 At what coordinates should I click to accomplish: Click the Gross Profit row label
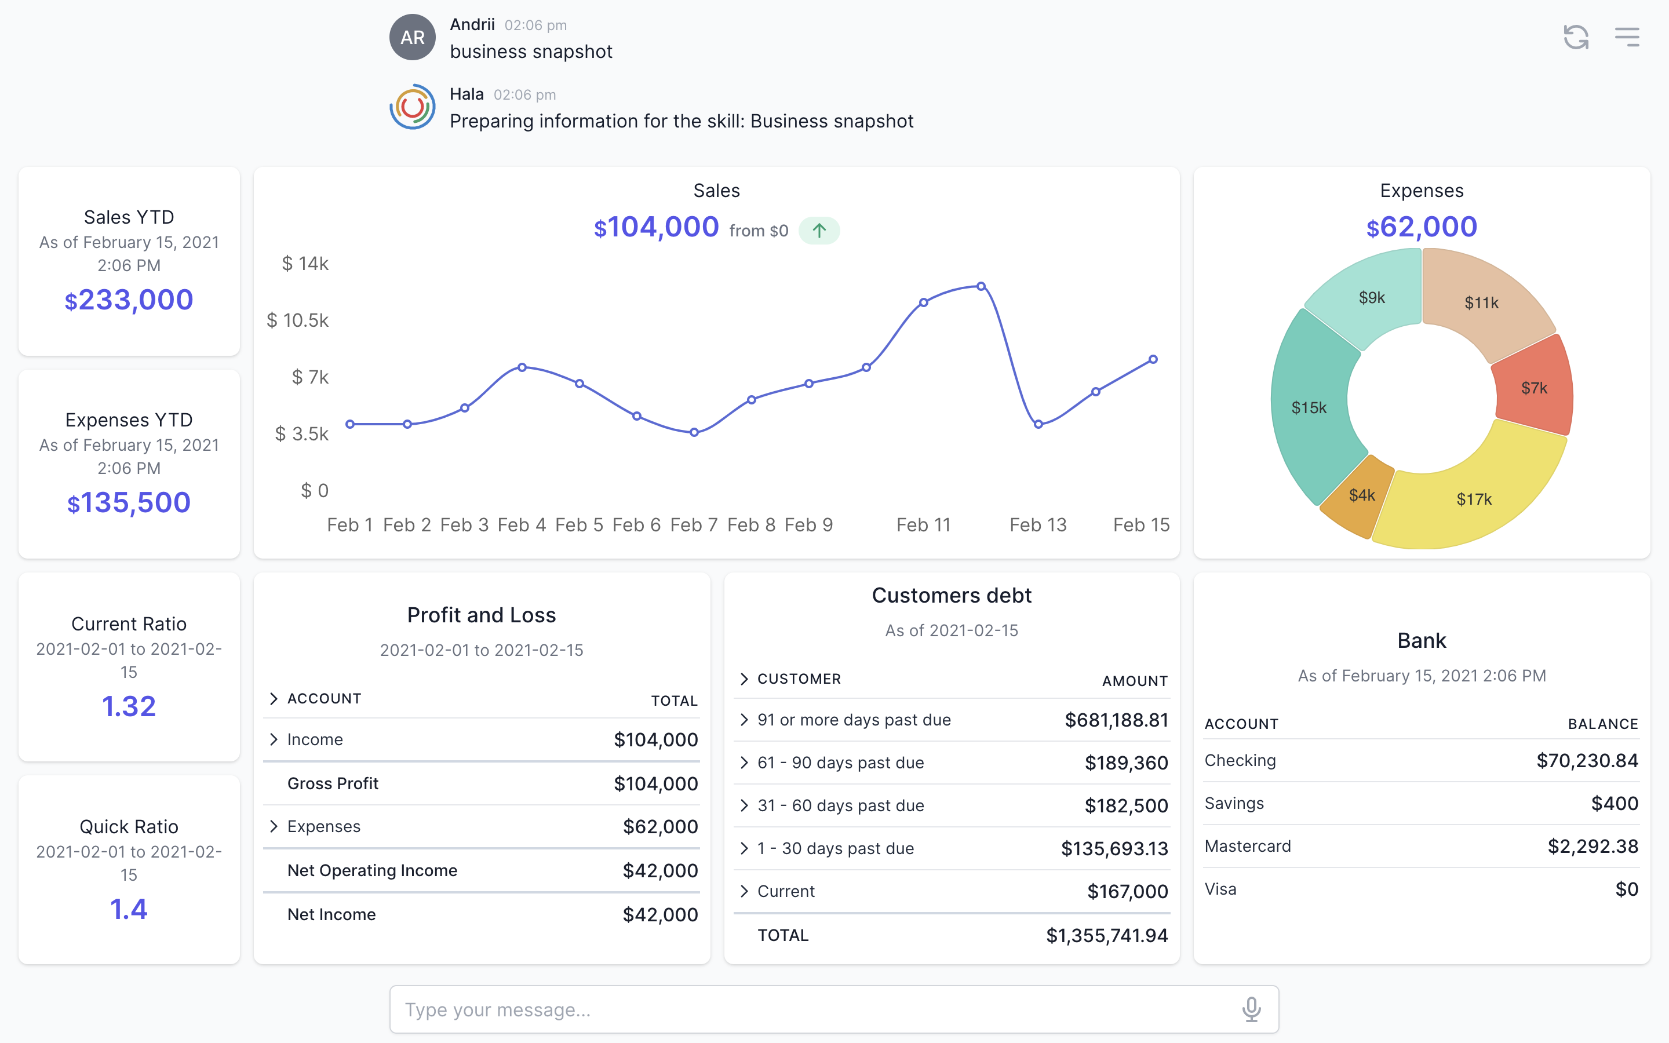coord(333,783)
